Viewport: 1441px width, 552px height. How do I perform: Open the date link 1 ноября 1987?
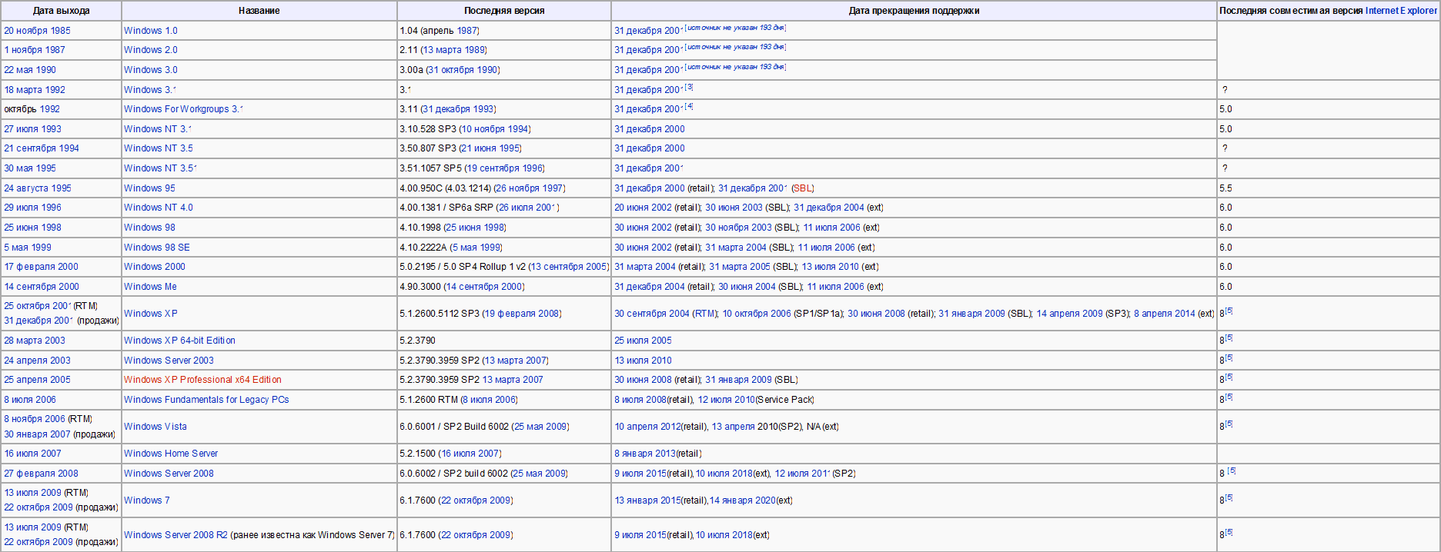point(35,50)
